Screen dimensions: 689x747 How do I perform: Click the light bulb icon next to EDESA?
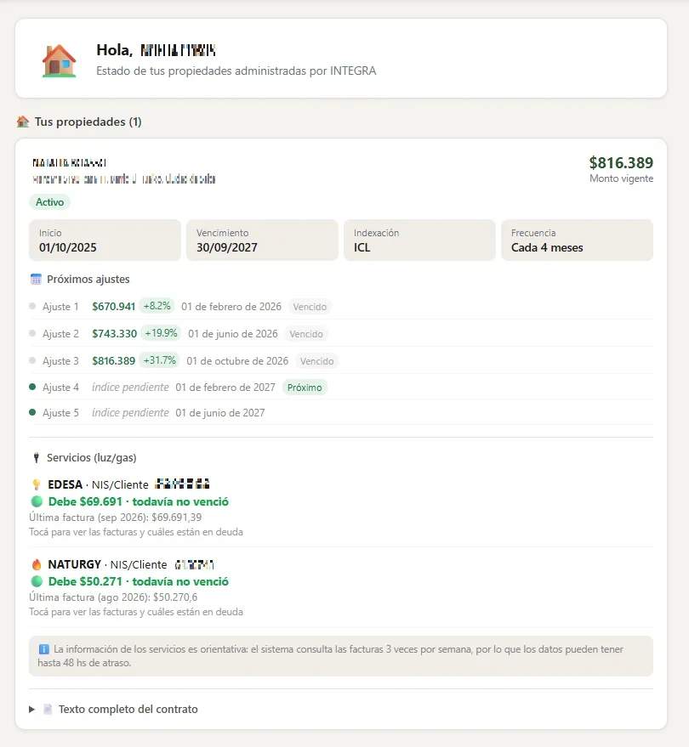[x=37, y=484]
